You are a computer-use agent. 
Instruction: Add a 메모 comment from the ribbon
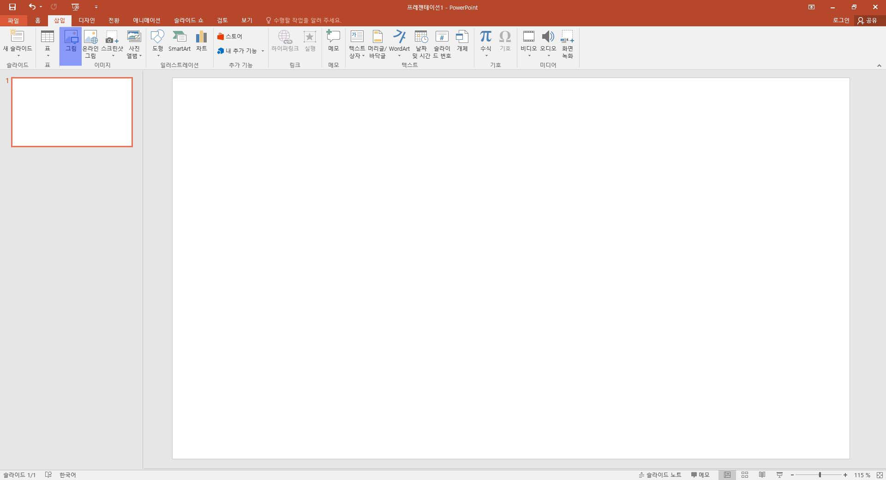coord(333,42)
